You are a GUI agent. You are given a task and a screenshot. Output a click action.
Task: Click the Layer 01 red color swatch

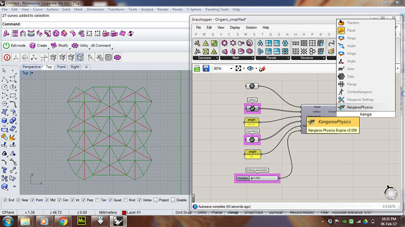point(124,213)
